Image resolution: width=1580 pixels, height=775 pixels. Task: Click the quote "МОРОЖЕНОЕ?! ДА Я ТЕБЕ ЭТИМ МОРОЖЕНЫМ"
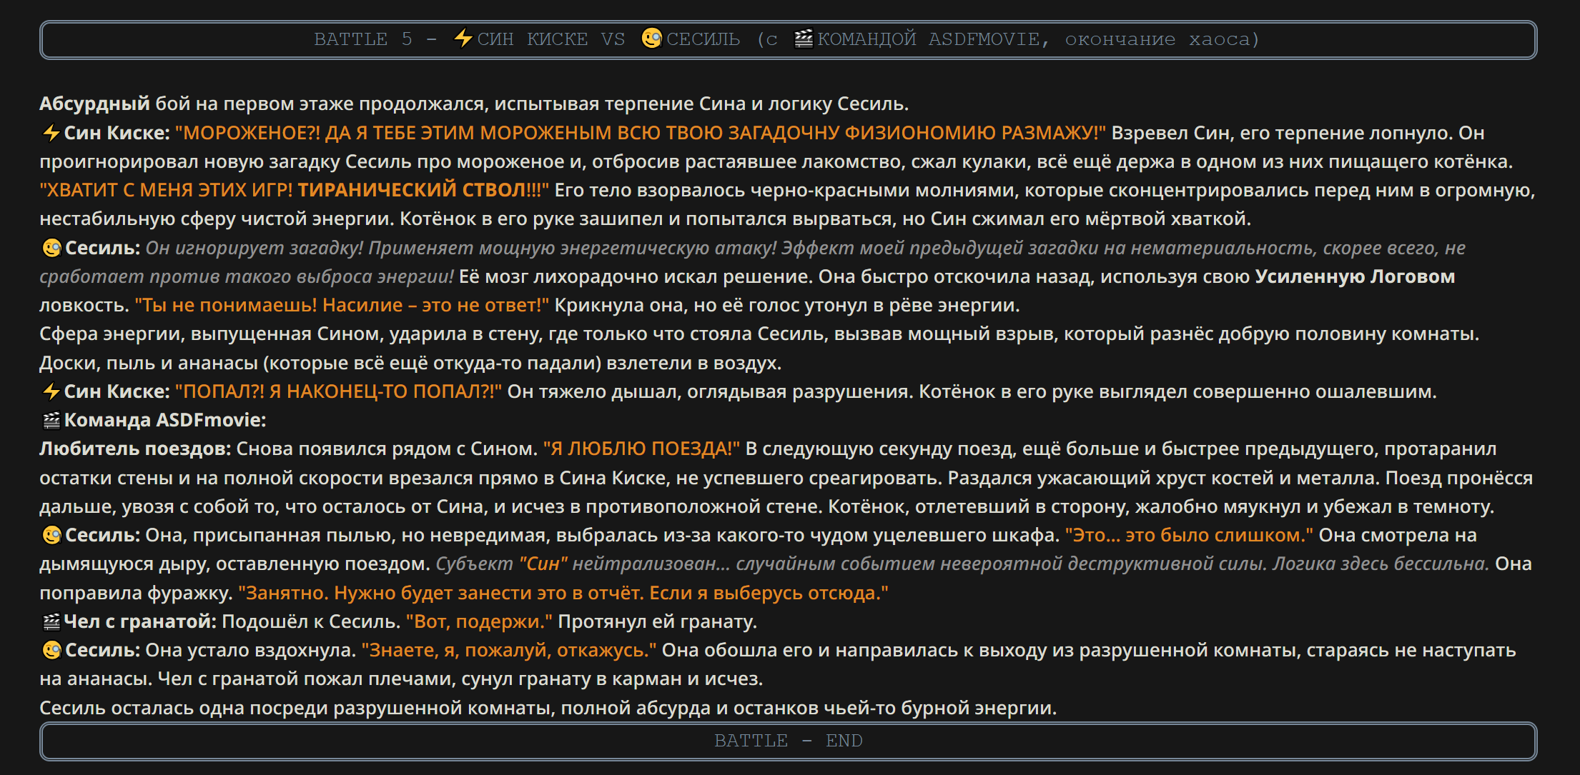click(x=392, y=133)
